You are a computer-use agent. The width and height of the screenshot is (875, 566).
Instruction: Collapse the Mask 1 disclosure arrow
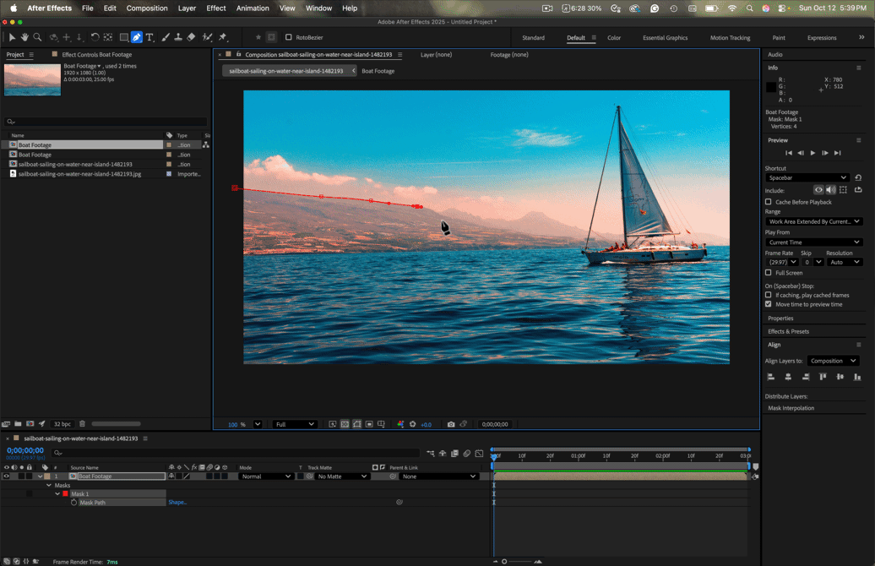[57, 494]
